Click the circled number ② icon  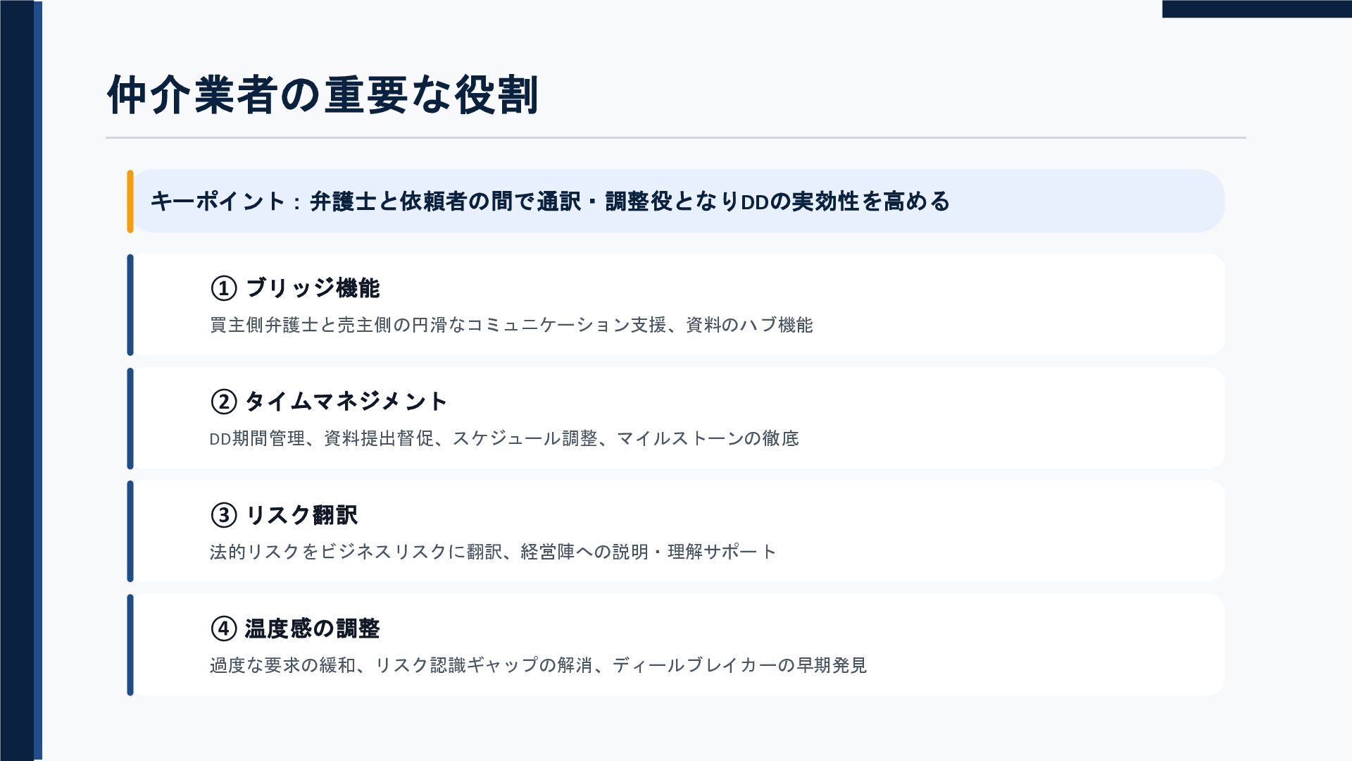click(x=223, y=402)
